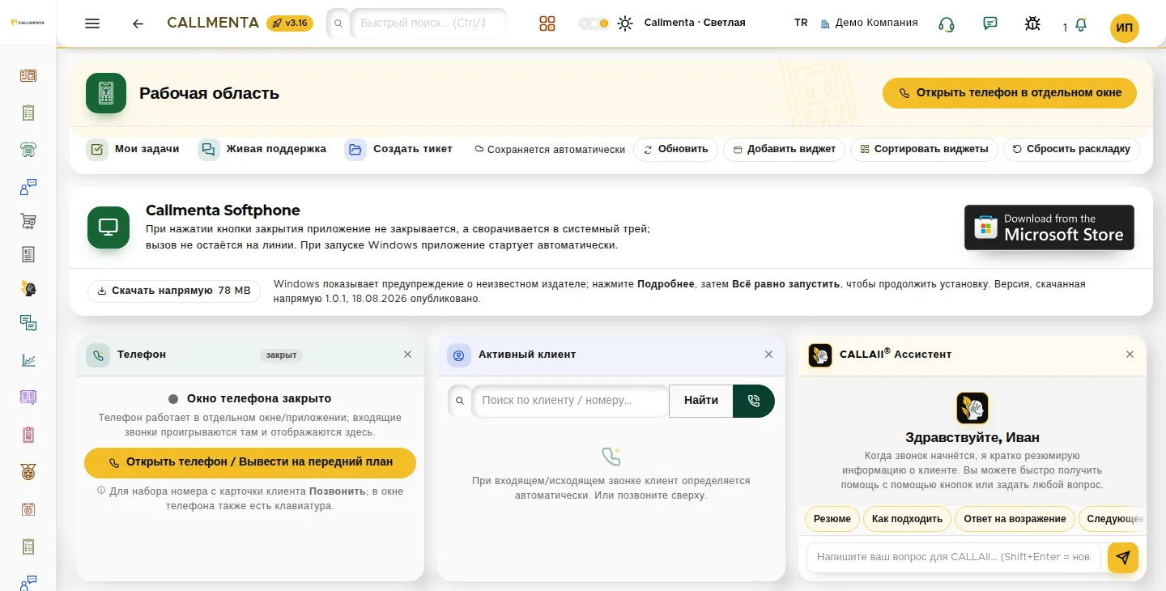The image size is (1166, 591).
Task: Close the CALLAII Ассистент widget
Action: (x=1130, y=355)
